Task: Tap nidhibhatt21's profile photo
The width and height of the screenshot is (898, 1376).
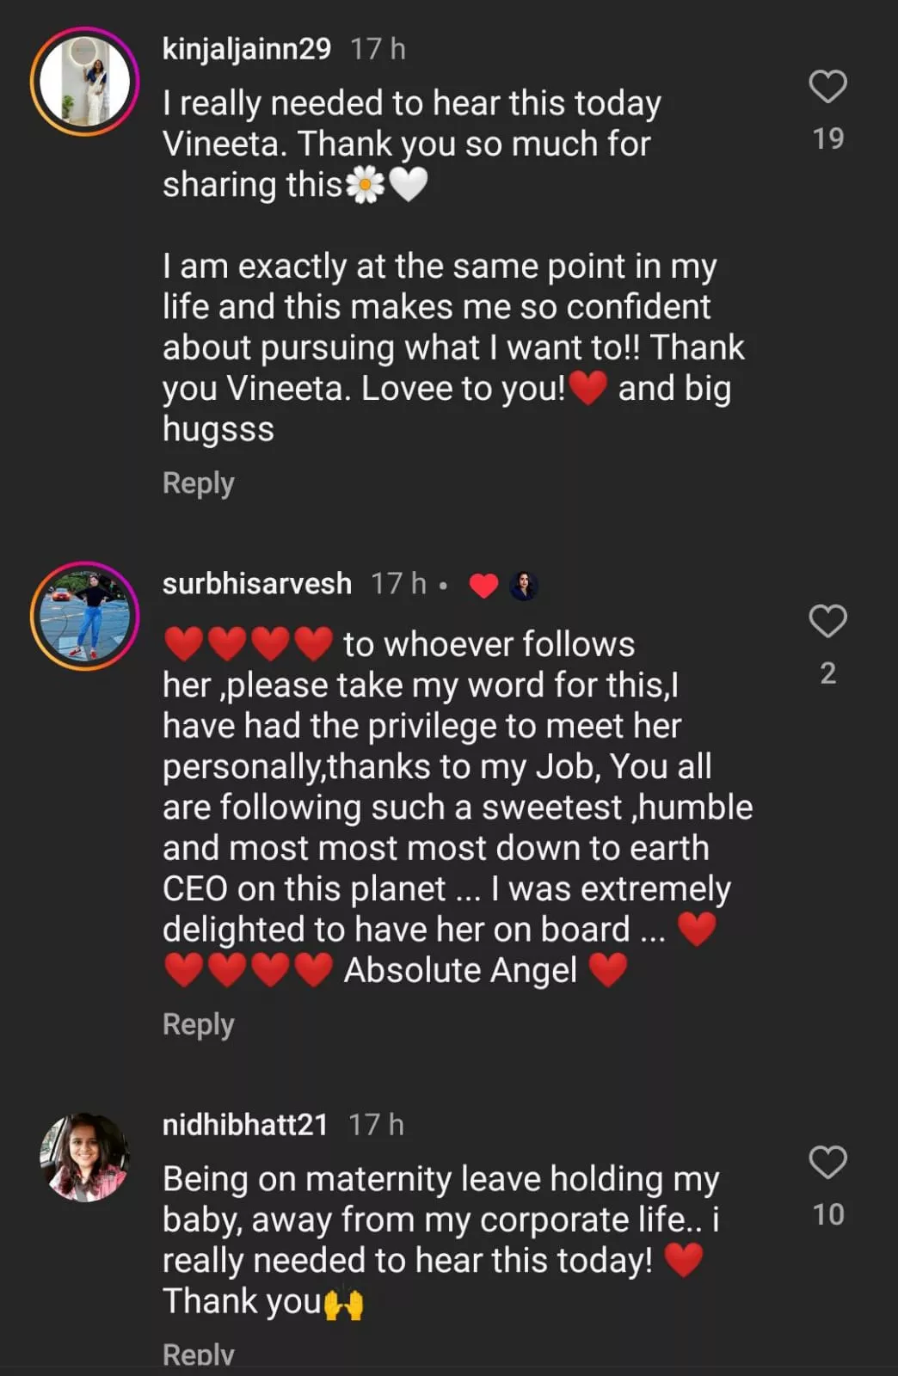Action: [84, 1158]
